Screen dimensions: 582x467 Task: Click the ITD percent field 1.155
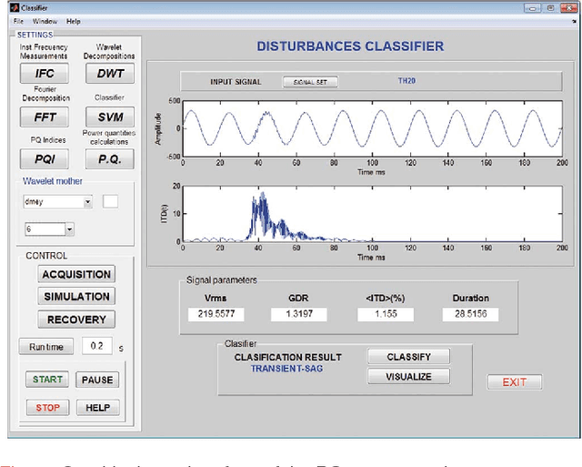click(386, 314)
